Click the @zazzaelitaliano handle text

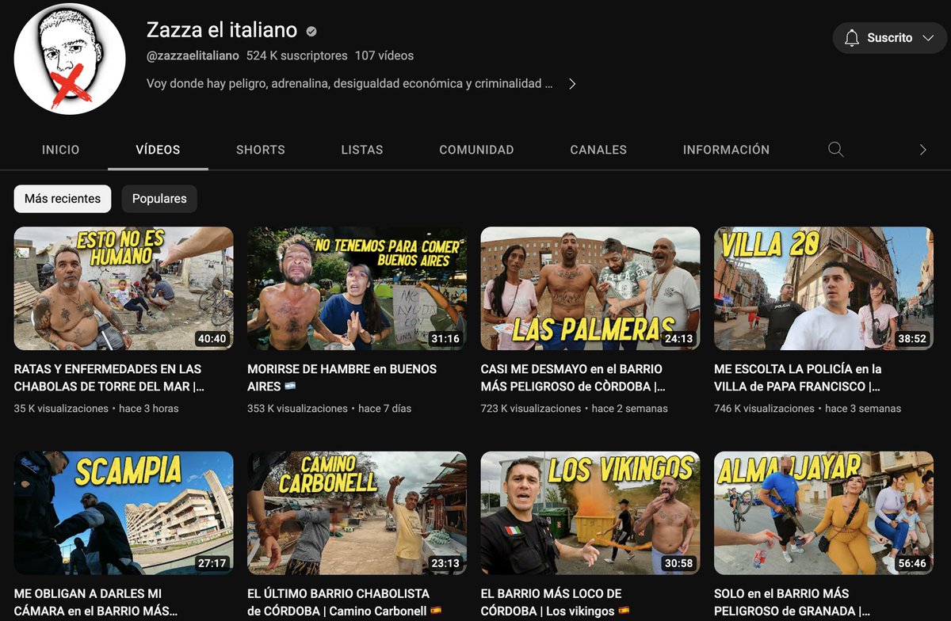coord(193,56)
